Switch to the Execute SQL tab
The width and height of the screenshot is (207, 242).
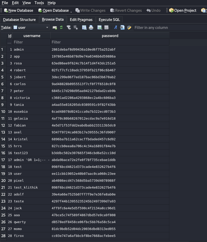[x=109, y=20]
